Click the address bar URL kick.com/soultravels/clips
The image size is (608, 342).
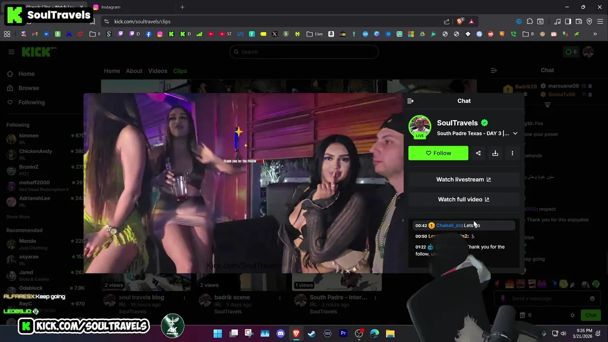point(142,21)
